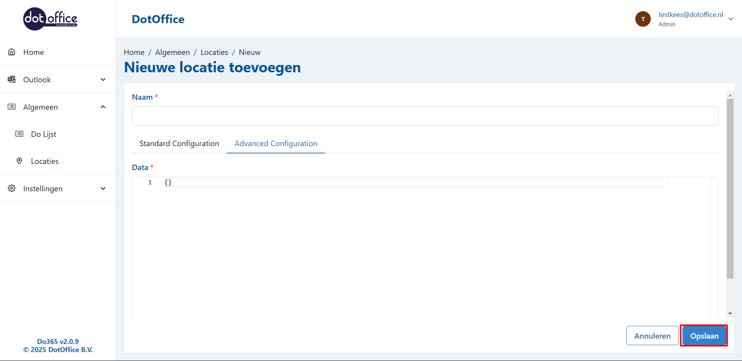
Task: Click the Do Lijst list icon
Action: 19,134
